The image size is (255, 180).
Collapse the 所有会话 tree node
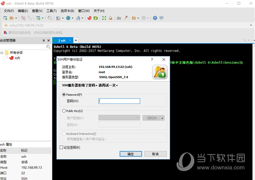pos(2,53)
